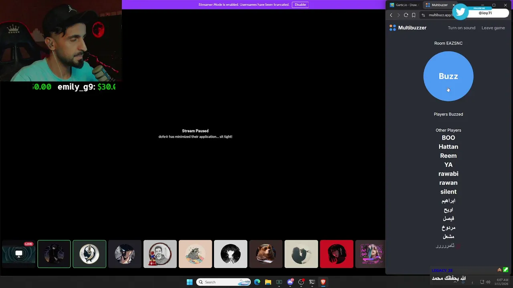Select the dark hooded figure avatar tile
The width and height of the screenshot is (513, 288).
point(54,254)
